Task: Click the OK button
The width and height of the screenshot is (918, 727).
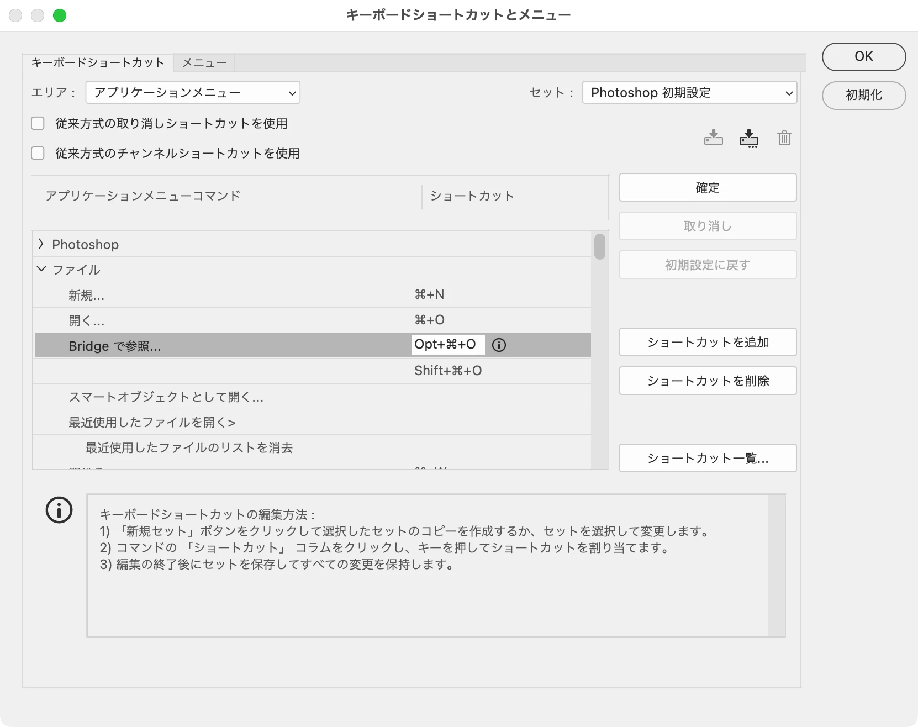Action: [864, 56]
